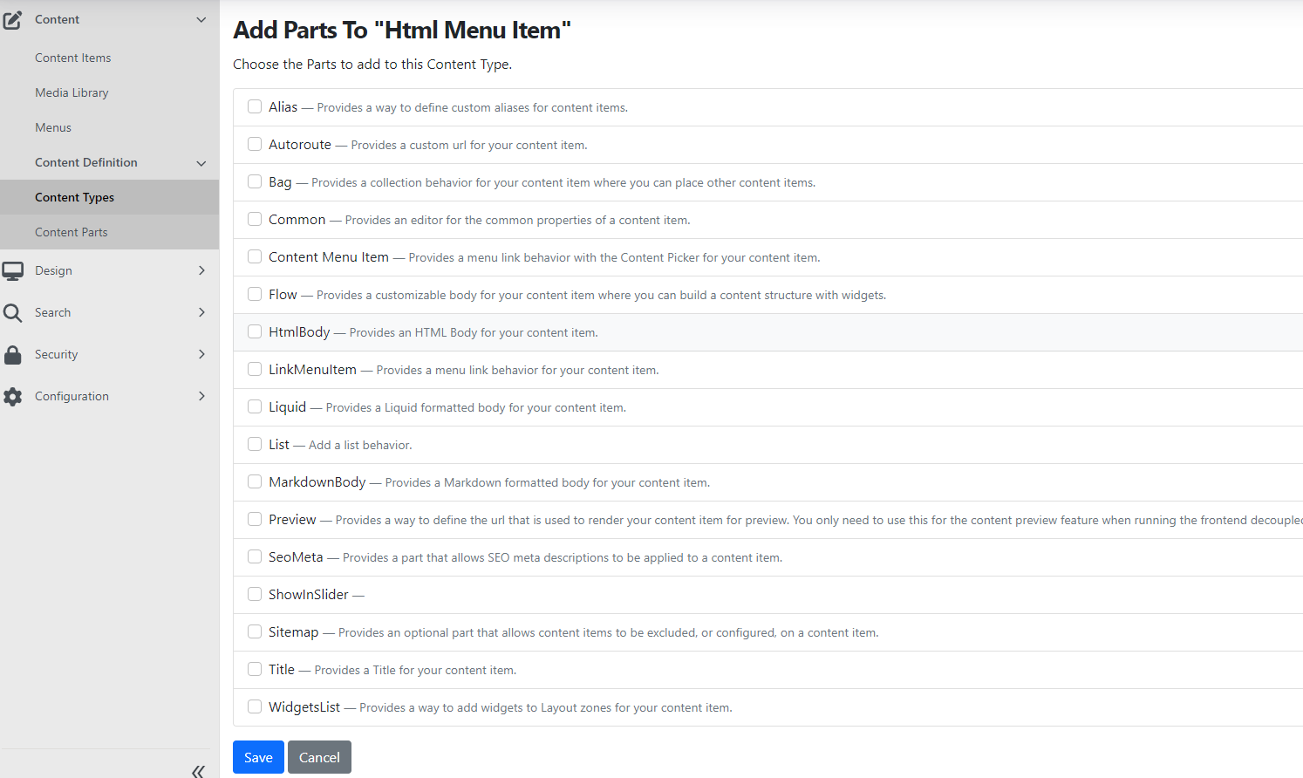Select the Autoroute checkbox
The width and height of the screenshot is (1303, 778).
pos(254,143)
